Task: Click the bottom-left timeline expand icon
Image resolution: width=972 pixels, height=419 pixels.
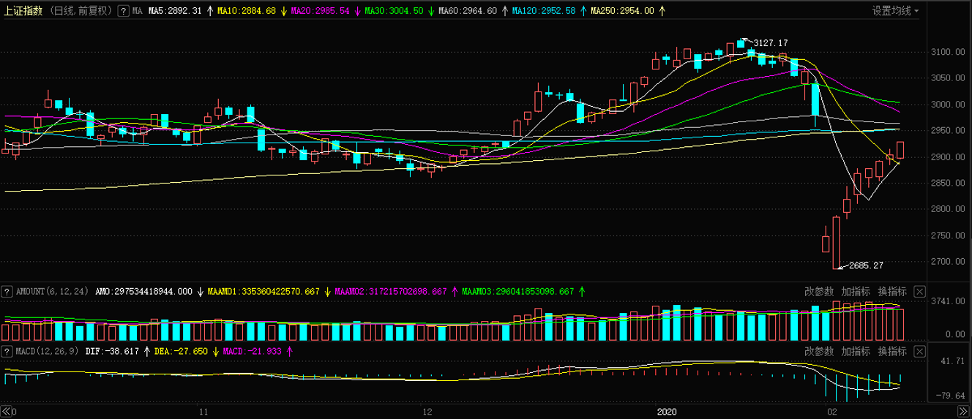Action: click(7, 412)
